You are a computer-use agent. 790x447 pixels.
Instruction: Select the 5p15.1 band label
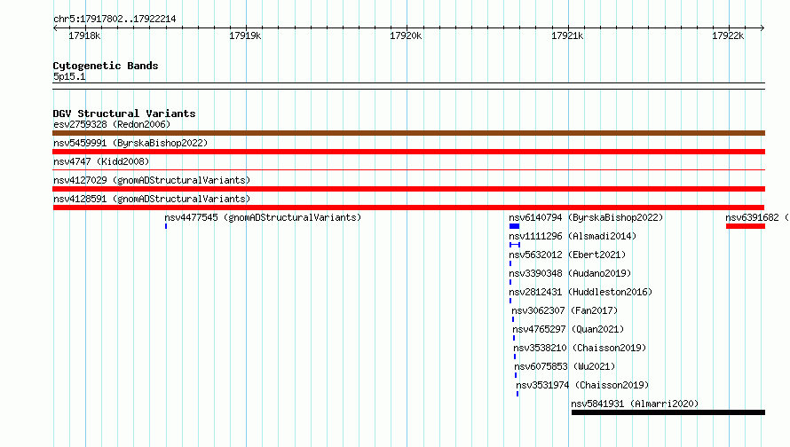pos(69,76)
